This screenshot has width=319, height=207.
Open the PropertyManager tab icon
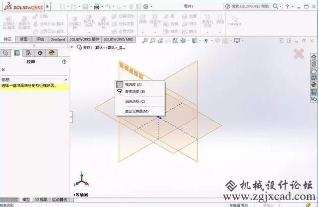pos(16,53)
